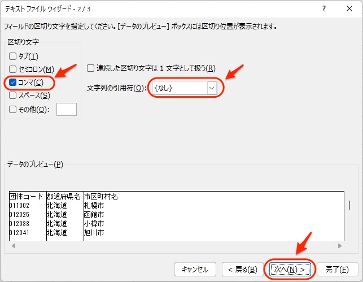This screenshot has width=363, height=282.
Task: Click the 011002 cell in preview
Action: (x=19, y=206)
